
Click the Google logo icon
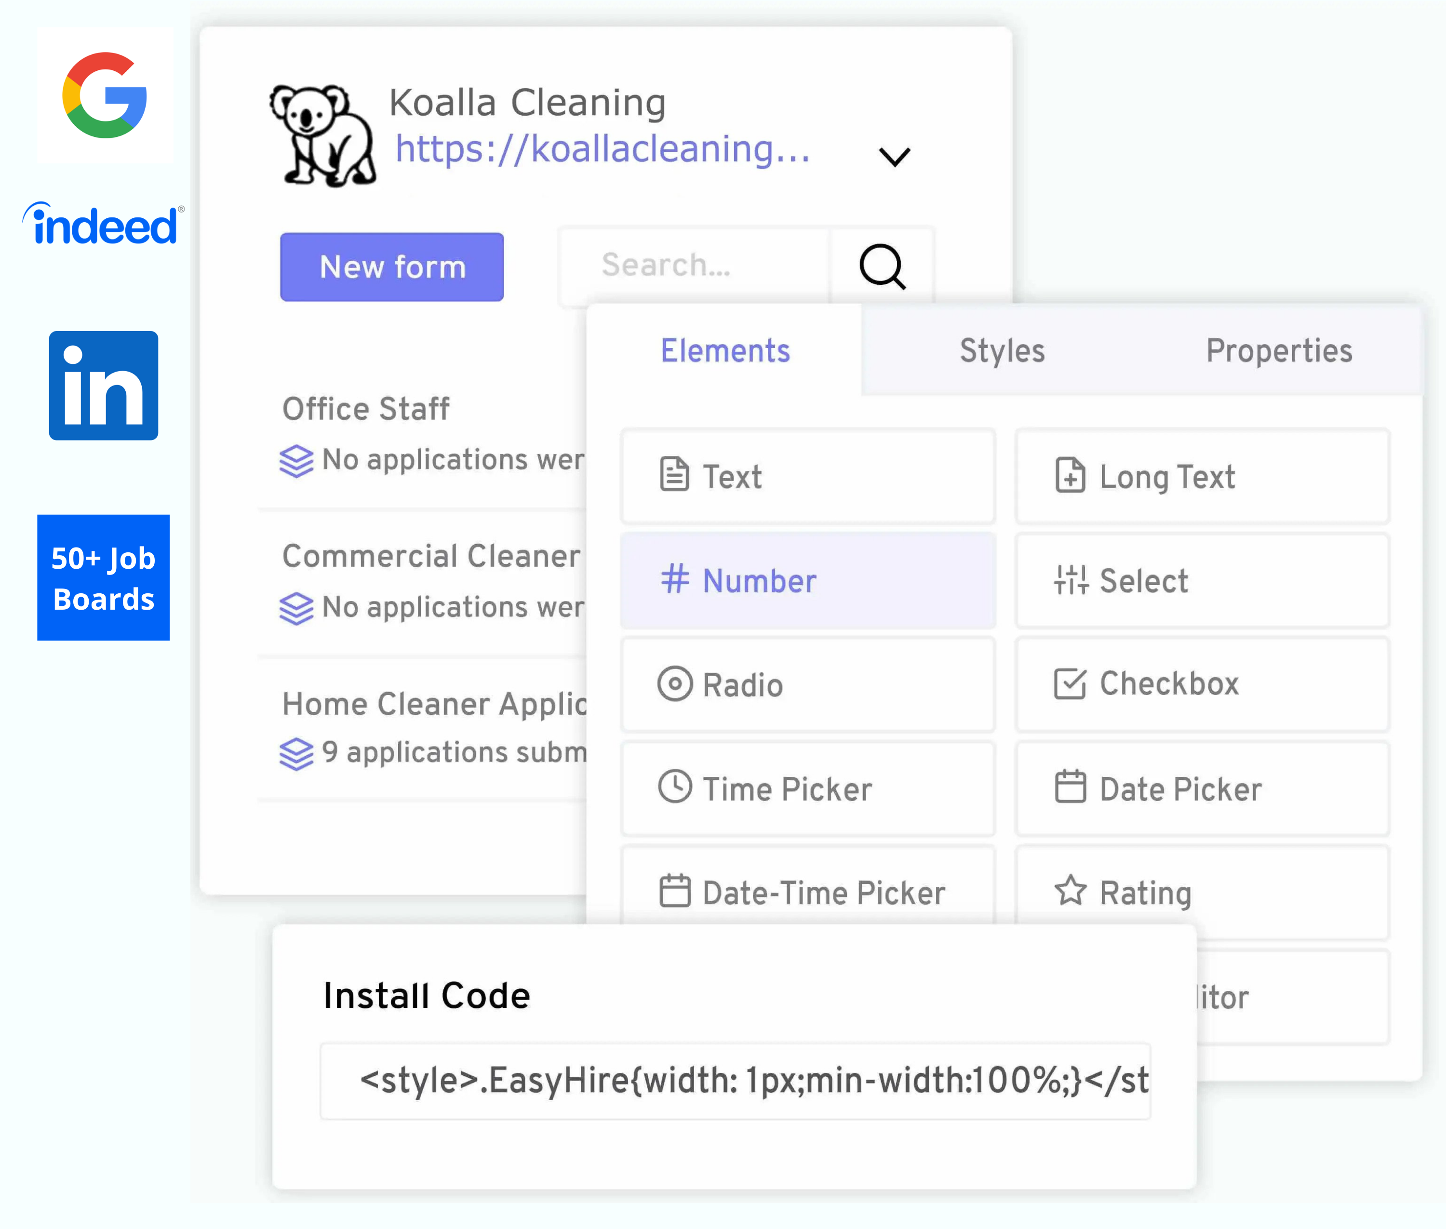[105, 95]
